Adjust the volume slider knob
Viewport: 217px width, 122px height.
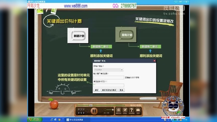tap(113, 110)
